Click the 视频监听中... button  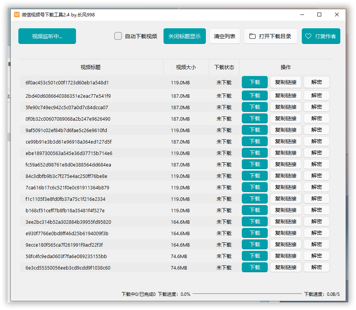click(47, 36)
